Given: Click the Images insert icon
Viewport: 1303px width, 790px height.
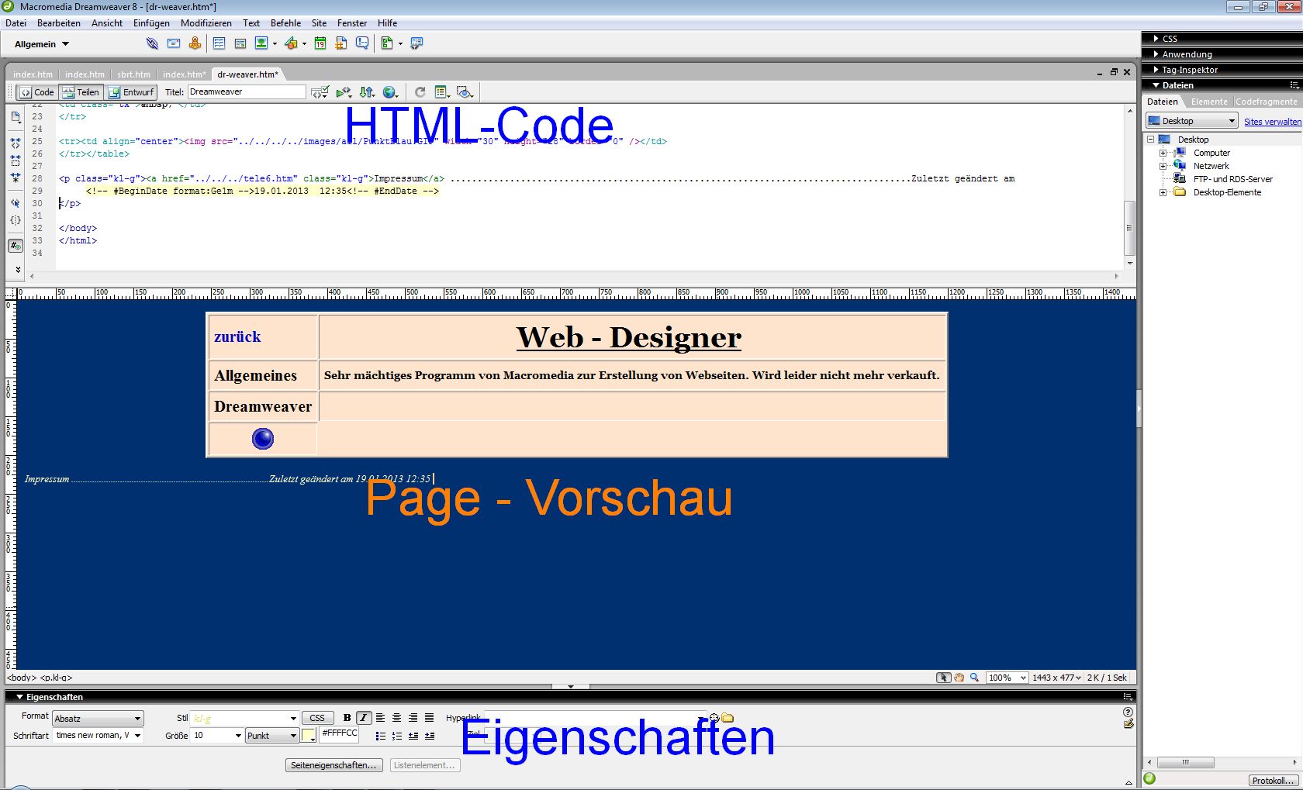Looking at the screenshot, I should pos(261,43).
